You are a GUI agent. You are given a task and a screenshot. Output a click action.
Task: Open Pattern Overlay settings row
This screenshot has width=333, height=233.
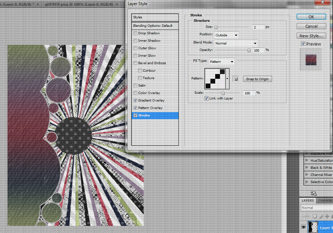click(150, 108)
